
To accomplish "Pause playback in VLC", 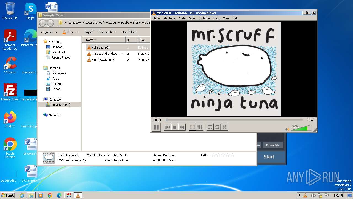I will (156, 127).
